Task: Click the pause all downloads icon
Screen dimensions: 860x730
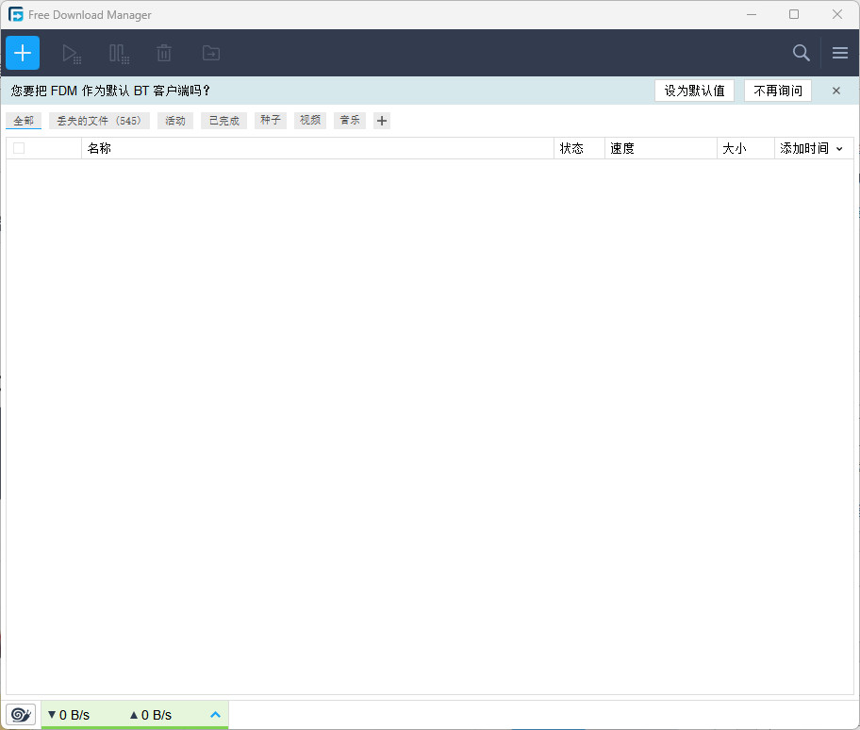Action: tap(119, 53)
